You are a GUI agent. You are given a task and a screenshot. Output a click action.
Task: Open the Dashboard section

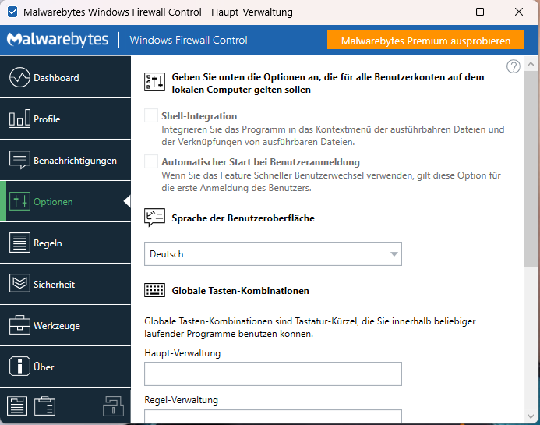click(65, 77)
